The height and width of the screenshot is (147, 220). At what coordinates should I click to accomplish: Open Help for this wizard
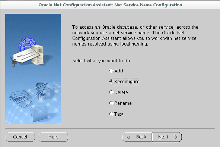tap(53, 137)
